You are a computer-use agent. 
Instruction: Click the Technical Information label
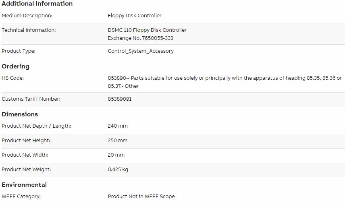coord(29,30)
